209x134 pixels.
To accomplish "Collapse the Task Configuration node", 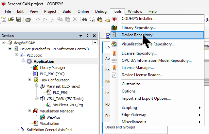I will [x=29, y=79].
